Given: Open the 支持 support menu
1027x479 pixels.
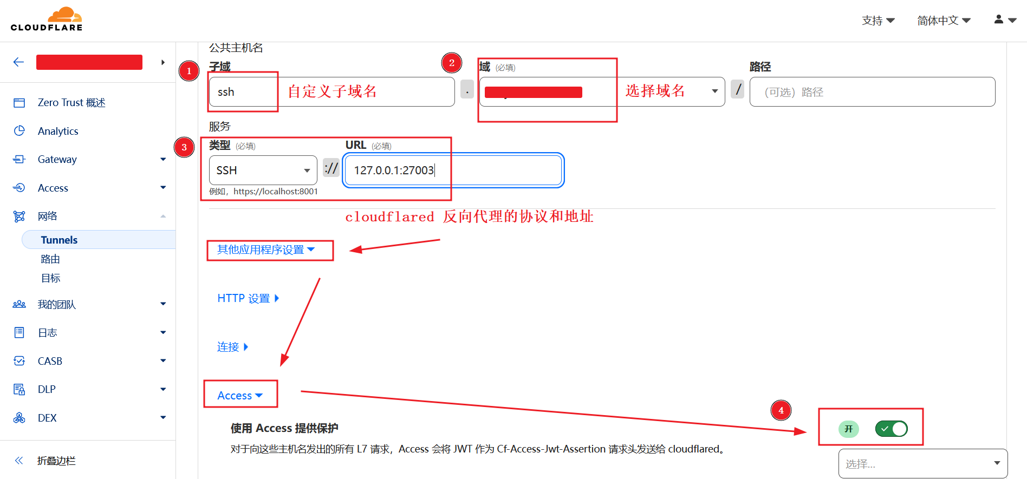Looking at the screenshot, I should (x=878, y=21).
